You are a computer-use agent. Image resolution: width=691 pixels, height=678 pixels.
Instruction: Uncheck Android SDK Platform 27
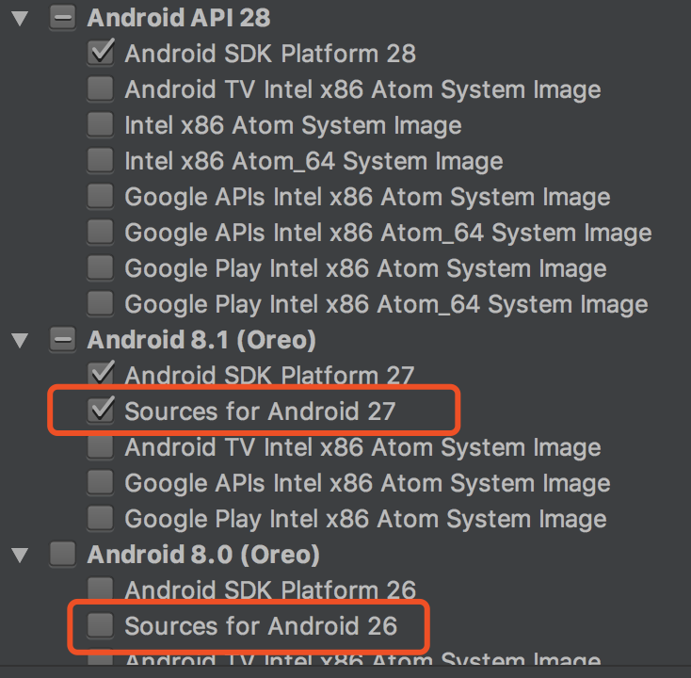tap(101, 374)
